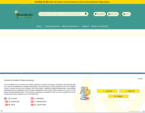This screenshot has height=113, width=145.
Task: Enable the Measurement cookies switch
Action: pyautogui.click(x=32, y=102)
